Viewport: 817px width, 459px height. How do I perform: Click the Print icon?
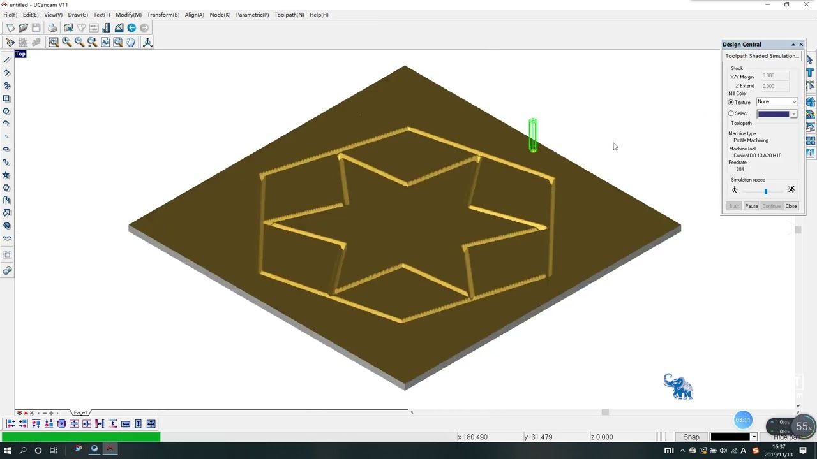tap(52, 27)
